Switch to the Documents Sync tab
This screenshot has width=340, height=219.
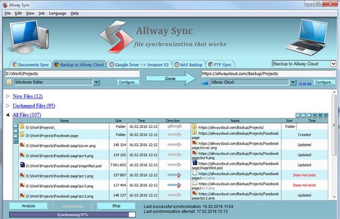point(31,65)
